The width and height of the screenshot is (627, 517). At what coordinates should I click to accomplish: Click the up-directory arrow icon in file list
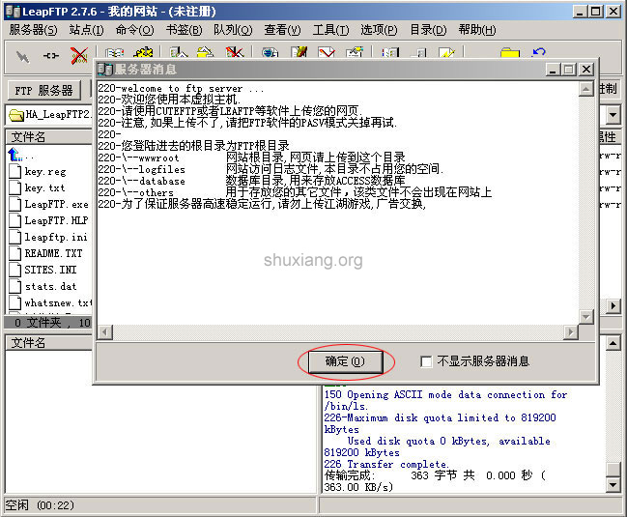[x=14, y=155]
